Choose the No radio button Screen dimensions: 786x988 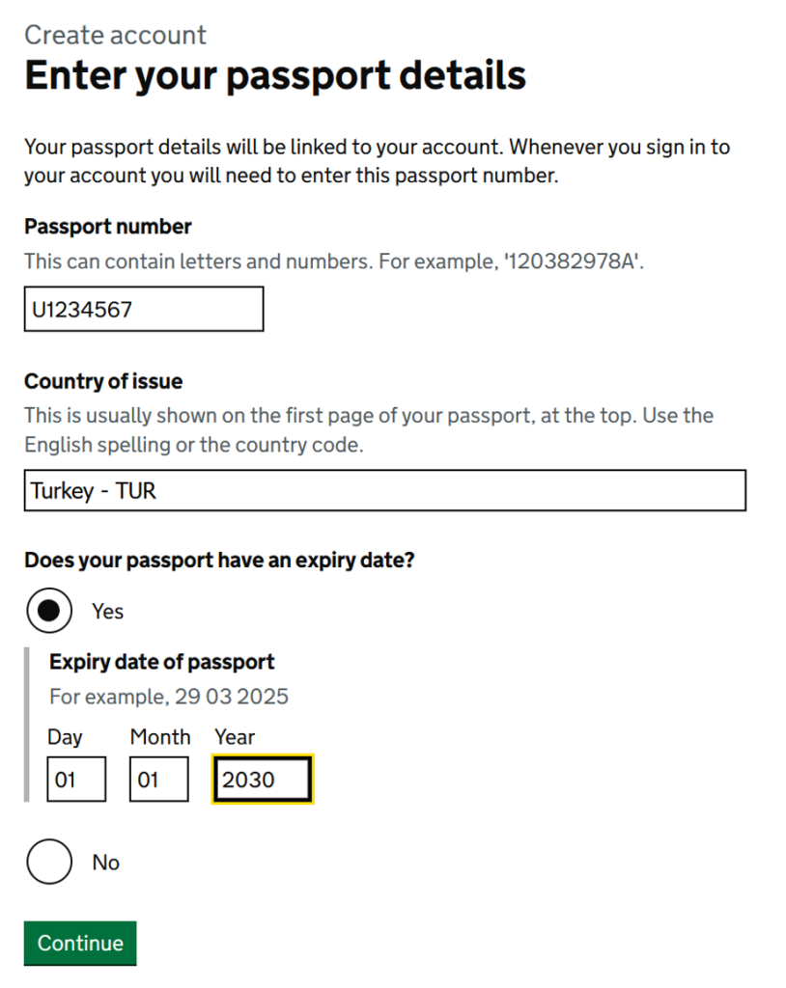coord(49,862)
